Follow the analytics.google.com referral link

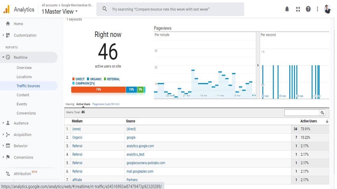(x=140, y=146)
